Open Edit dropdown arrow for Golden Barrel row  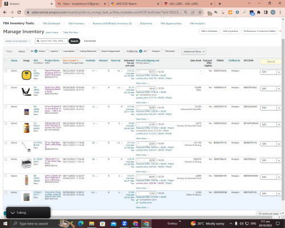(279, 125)
